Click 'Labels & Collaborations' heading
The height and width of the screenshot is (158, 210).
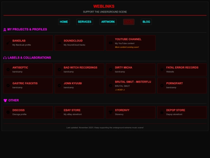coord(29,58)
